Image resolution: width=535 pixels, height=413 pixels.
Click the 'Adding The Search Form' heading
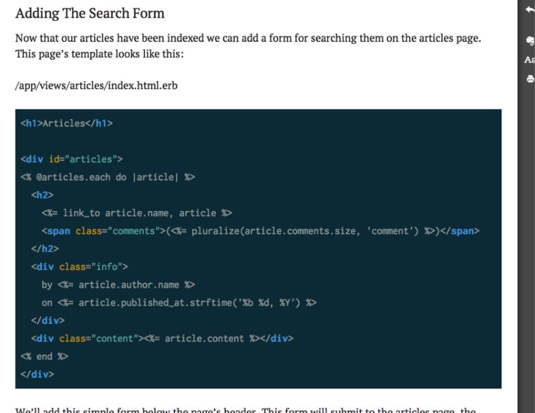[90, 13]
